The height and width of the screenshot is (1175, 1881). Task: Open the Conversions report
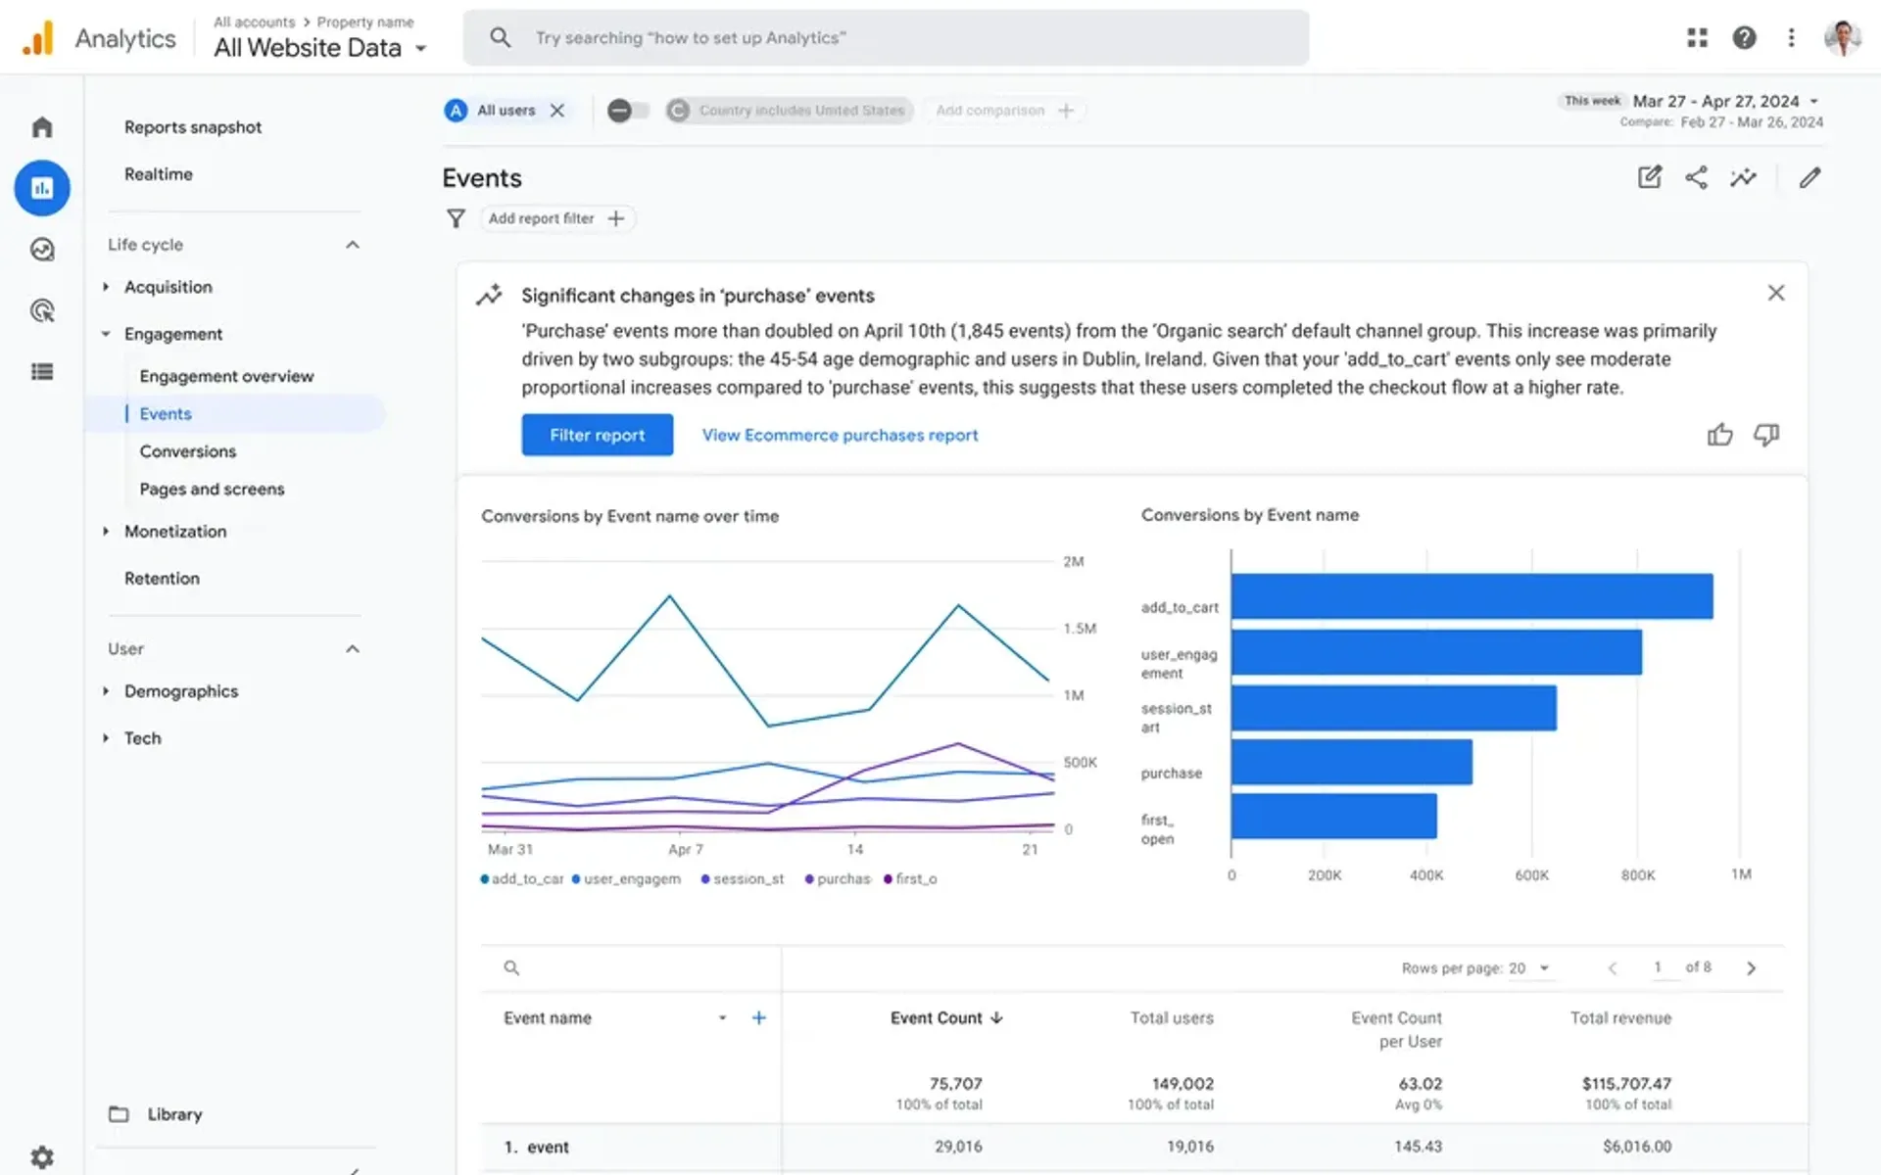(x=187, y=451)
